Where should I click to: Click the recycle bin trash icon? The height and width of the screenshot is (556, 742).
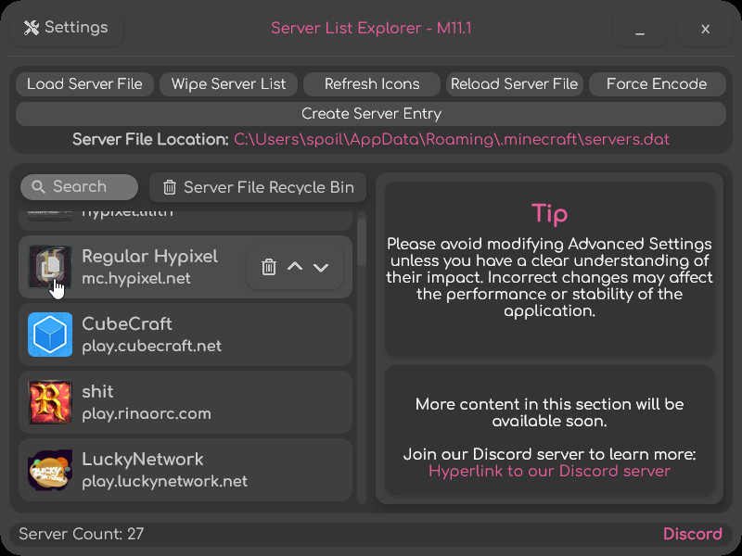click(170, 187)
